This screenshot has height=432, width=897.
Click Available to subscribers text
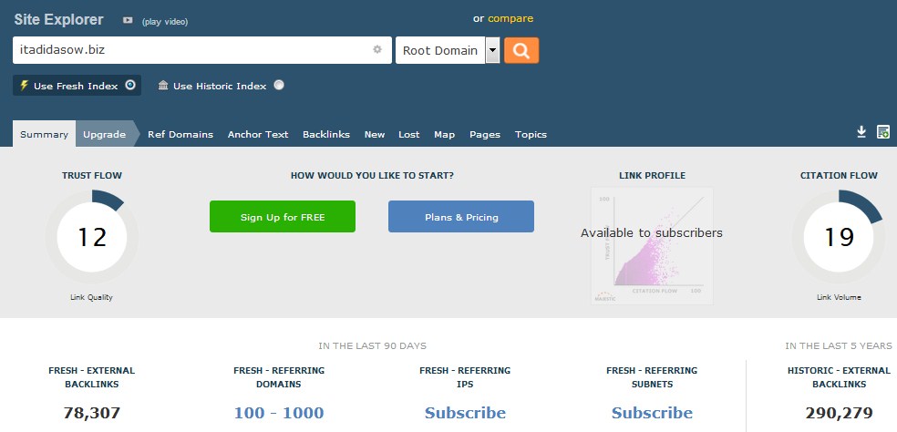(652, 233)
